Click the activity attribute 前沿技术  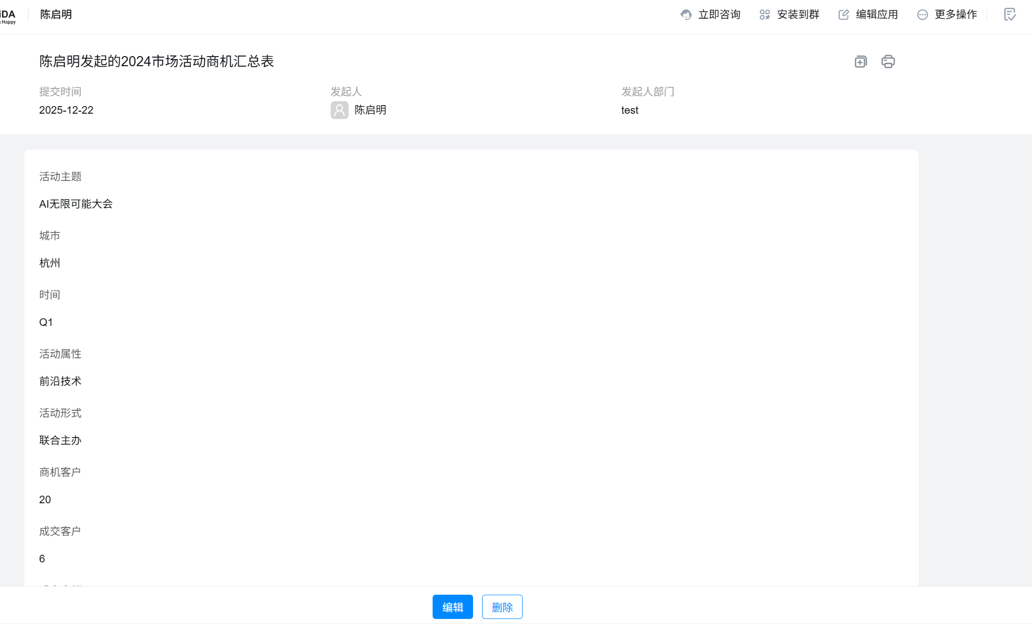tap(60, 381)
